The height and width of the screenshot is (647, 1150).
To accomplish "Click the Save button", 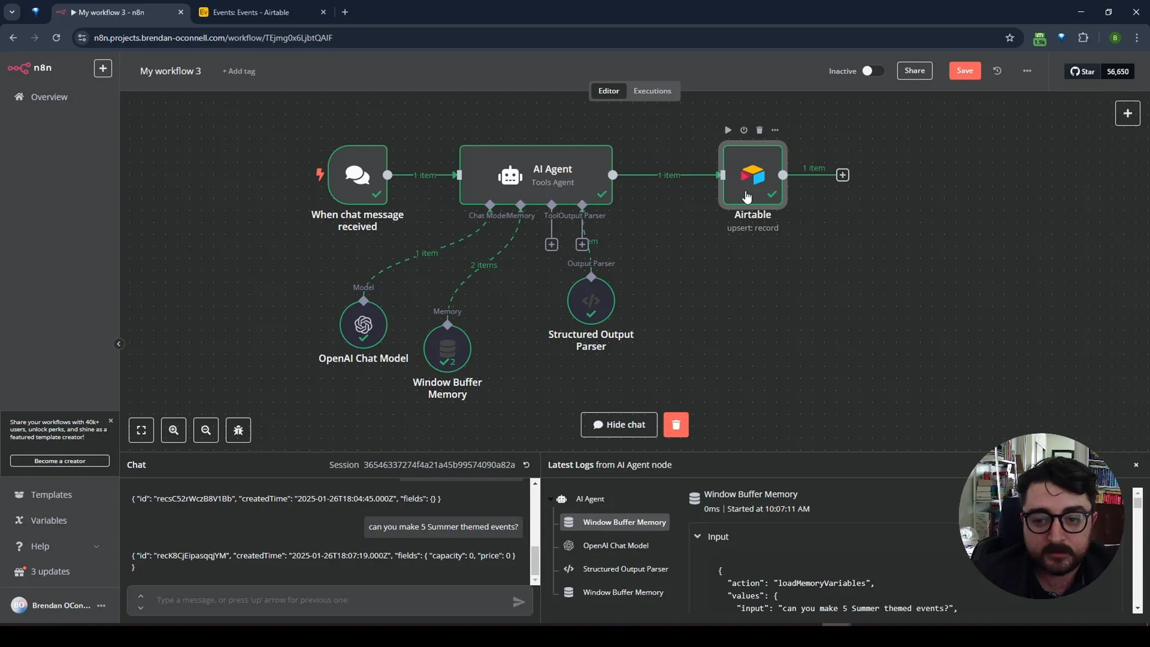I will 965,71.
